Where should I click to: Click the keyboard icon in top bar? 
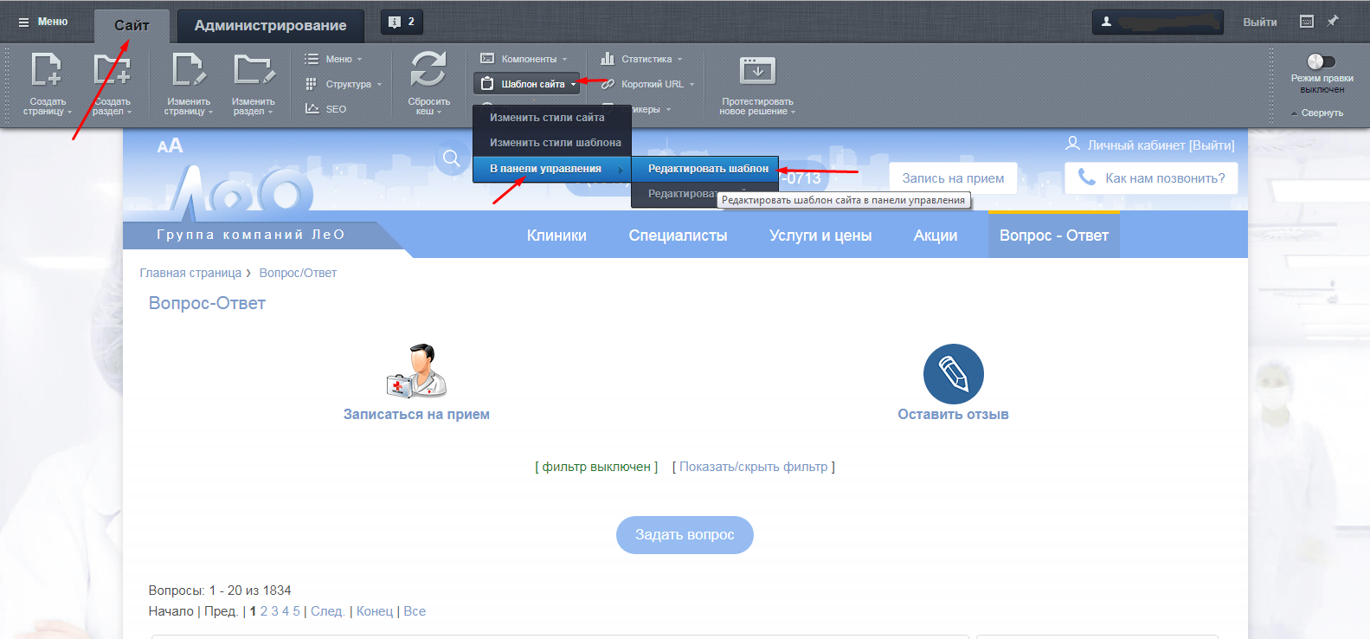[x=1307, y=22]
